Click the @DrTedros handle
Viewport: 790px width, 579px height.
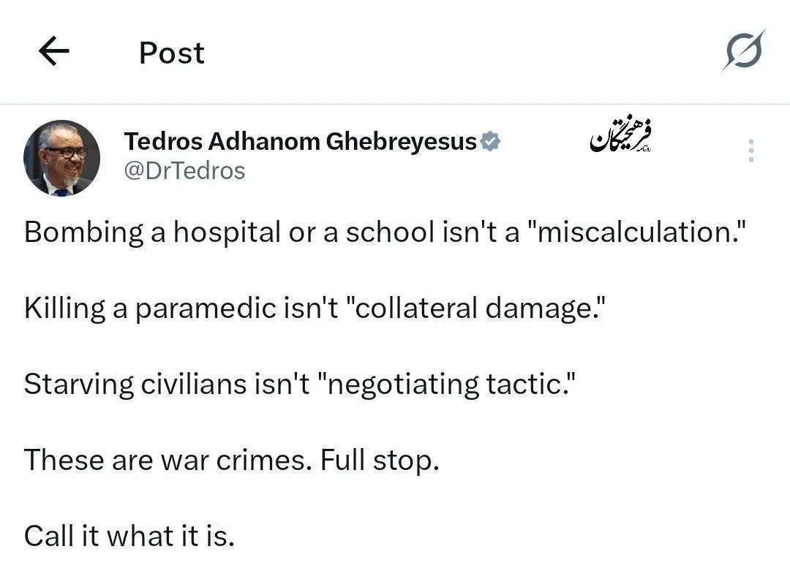[x=184, y=171]
